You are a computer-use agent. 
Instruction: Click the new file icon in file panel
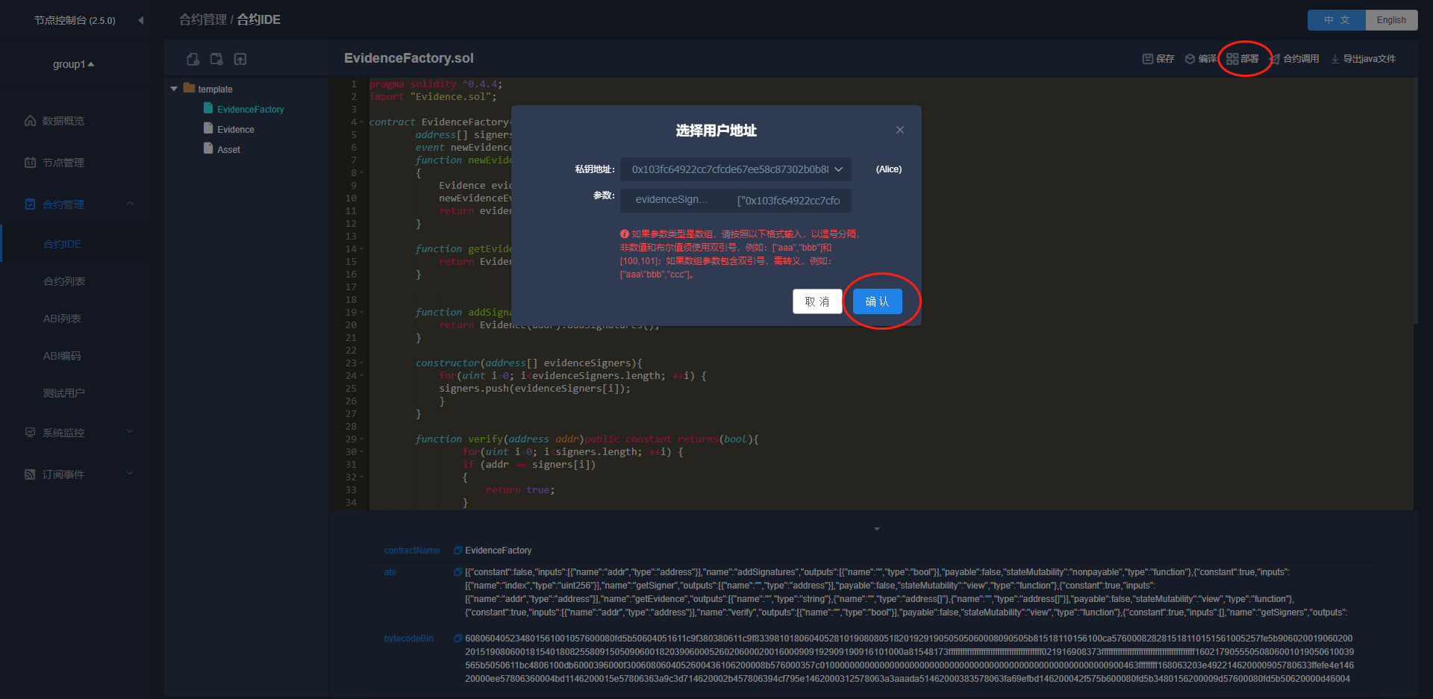193,59
